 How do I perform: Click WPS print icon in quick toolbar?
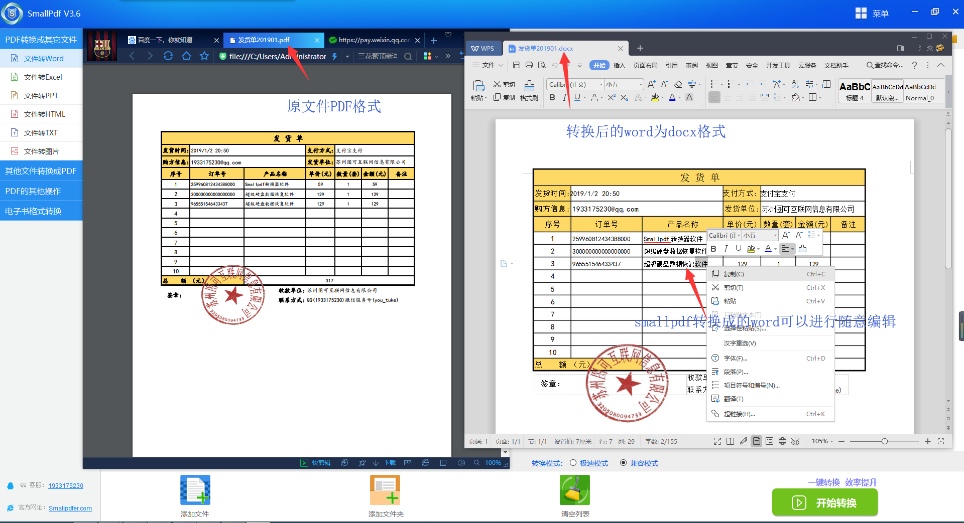pos(529,65)
